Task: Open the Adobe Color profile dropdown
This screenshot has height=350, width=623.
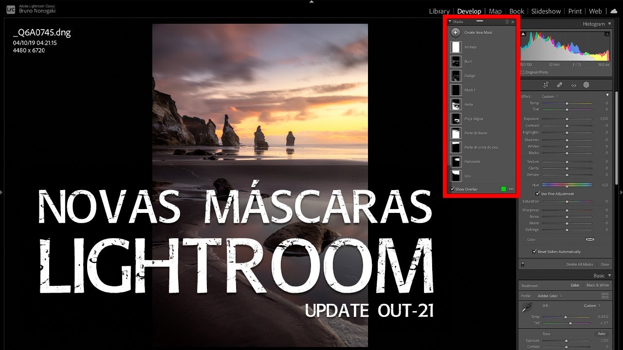Action: click(x=550, y=296)
